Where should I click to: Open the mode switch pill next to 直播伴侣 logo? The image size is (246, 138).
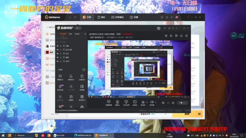tap(78, 28)
